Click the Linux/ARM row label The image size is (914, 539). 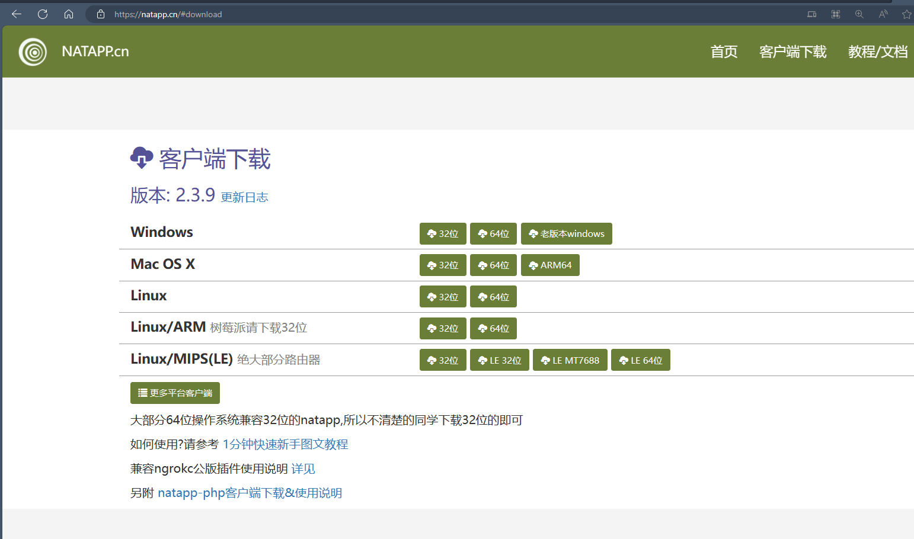pyautogui.click(x=168, y=327)
